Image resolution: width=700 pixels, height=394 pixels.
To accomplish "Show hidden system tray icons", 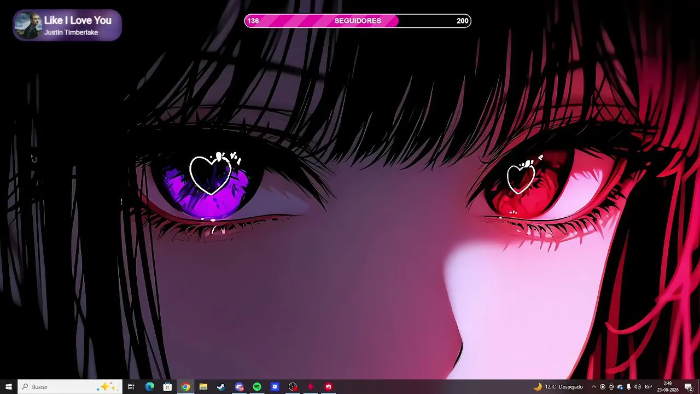I will (594, 387).
